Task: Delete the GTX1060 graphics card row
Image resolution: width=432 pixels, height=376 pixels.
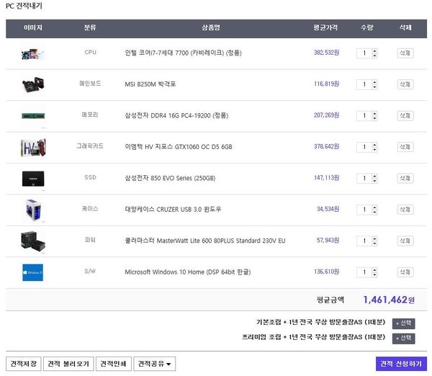Action: click(405, 147)
